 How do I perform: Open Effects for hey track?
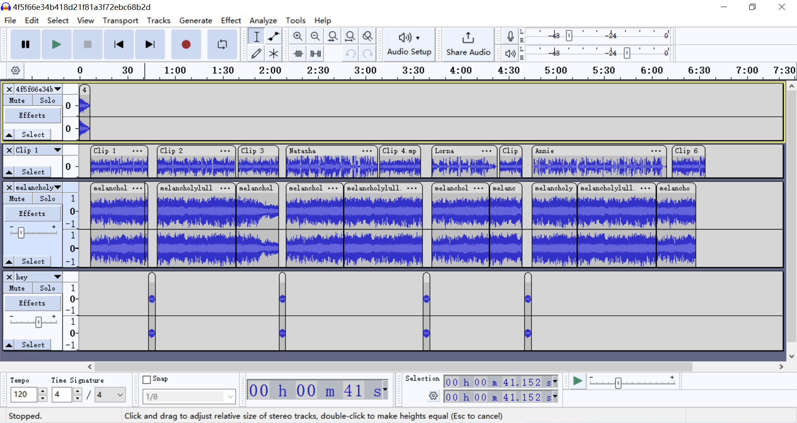[x=32, y=303]
